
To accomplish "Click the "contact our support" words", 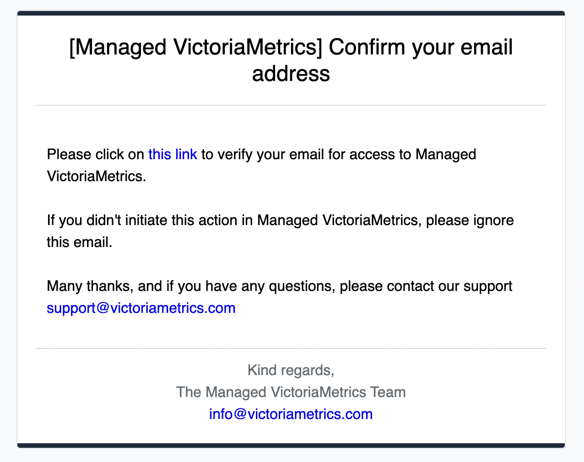I will (x=449, y=286).
